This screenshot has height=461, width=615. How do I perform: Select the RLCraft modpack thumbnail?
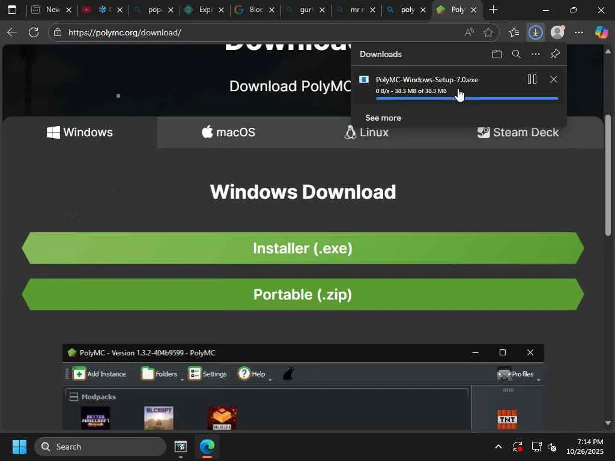[159, 418]
